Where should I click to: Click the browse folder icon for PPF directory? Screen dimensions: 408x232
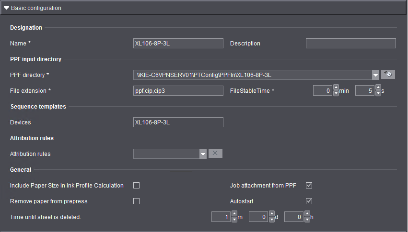(388, 75)
